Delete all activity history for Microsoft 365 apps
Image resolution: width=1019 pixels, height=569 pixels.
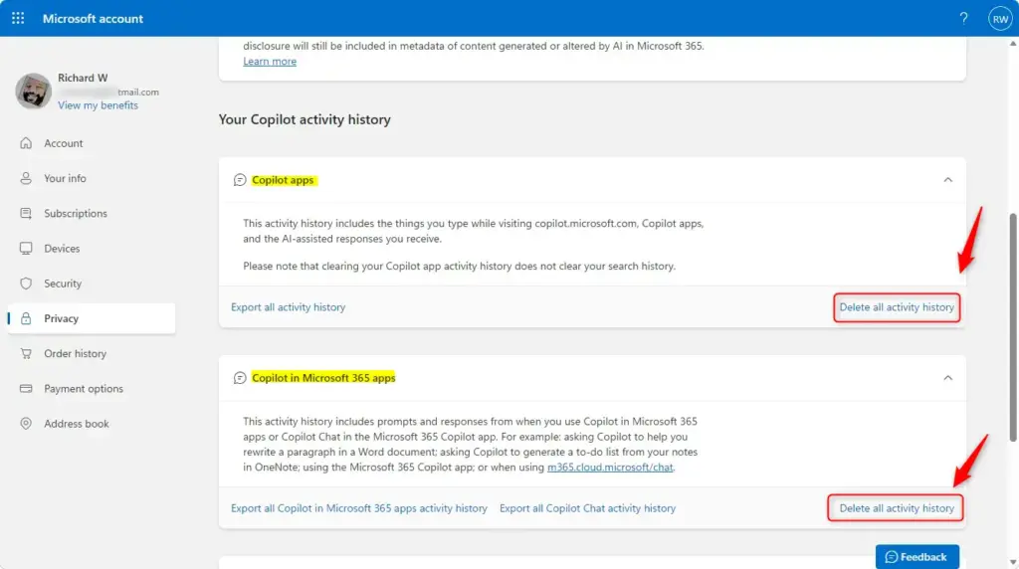(x=897, y=508)
